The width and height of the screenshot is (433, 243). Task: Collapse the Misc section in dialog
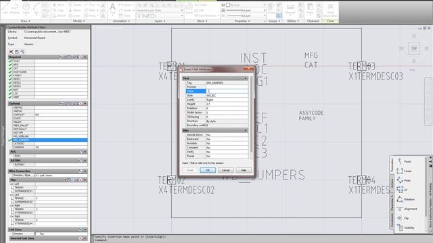pyautogui.click(x=246, y=130)
